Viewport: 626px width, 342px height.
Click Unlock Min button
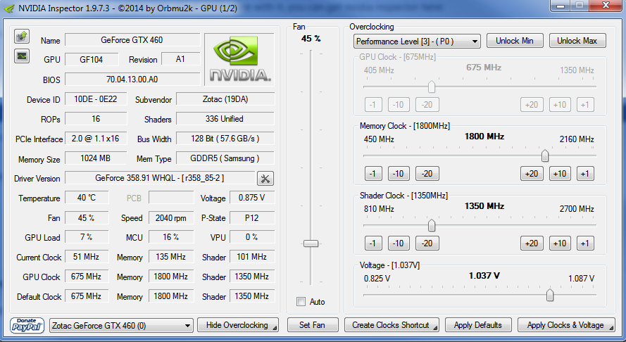[x=515, y=41]
